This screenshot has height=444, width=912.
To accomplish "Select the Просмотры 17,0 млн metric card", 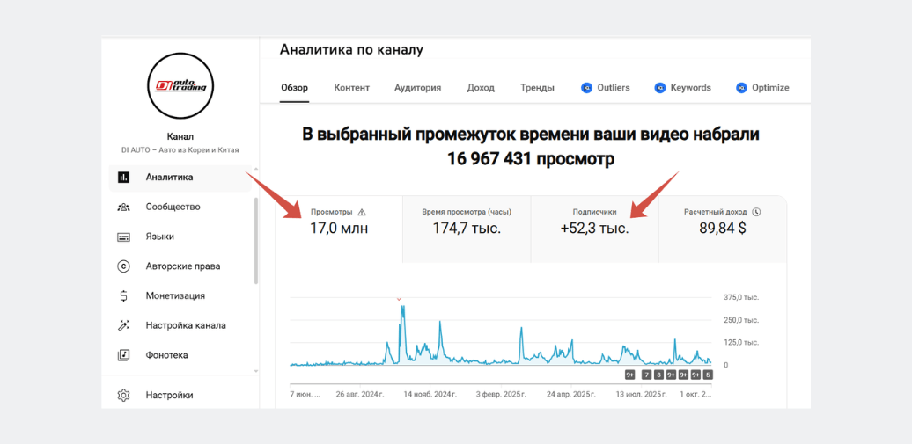I will 339,229.
